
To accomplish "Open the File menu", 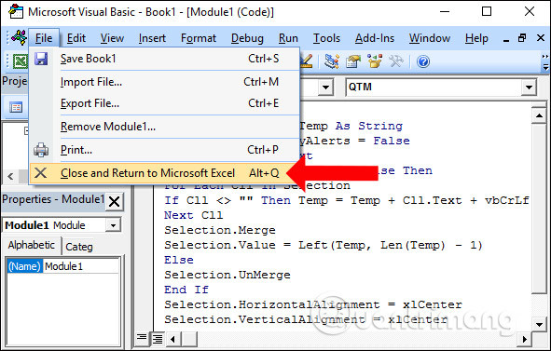I will coord(44,38).
